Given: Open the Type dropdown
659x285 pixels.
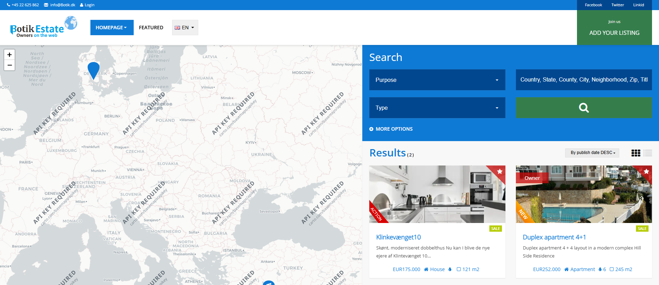Looking at the screenshot, I should (x=437, y=108).
